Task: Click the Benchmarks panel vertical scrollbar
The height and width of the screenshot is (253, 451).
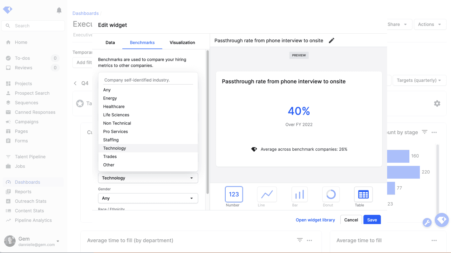Action: [208, 121]
